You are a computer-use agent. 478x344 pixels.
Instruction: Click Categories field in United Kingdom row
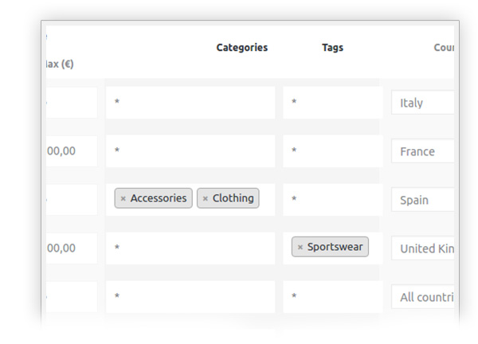pos(190,248)
